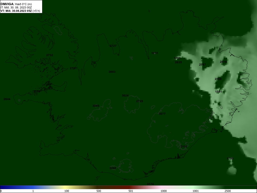
Task: Click the legend label 2500
Action: coord(228,191)
